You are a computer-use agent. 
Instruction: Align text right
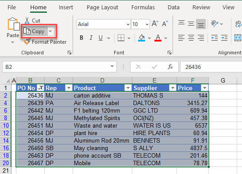tap(201, 38)
